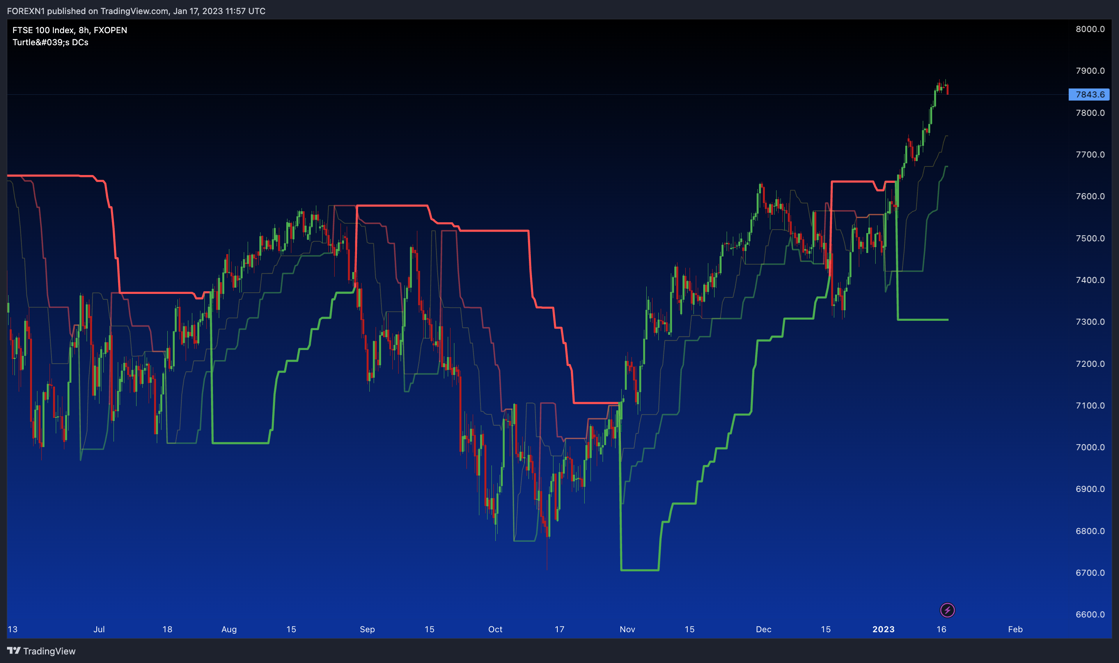
Task: Click the 2023 label on the time axis
Action: (883, 629)
